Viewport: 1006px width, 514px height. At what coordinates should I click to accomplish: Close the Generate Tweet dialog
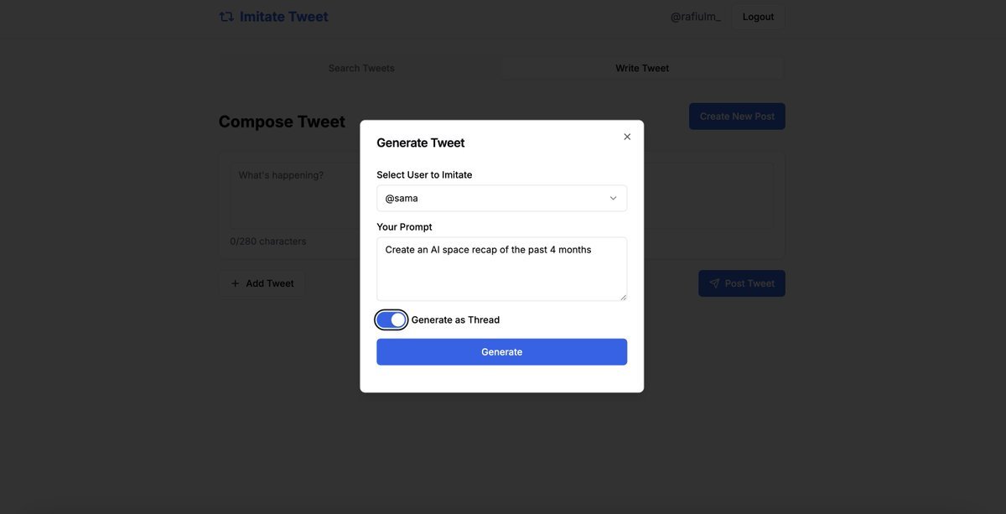pyautogui.click(x=627, y=137)
